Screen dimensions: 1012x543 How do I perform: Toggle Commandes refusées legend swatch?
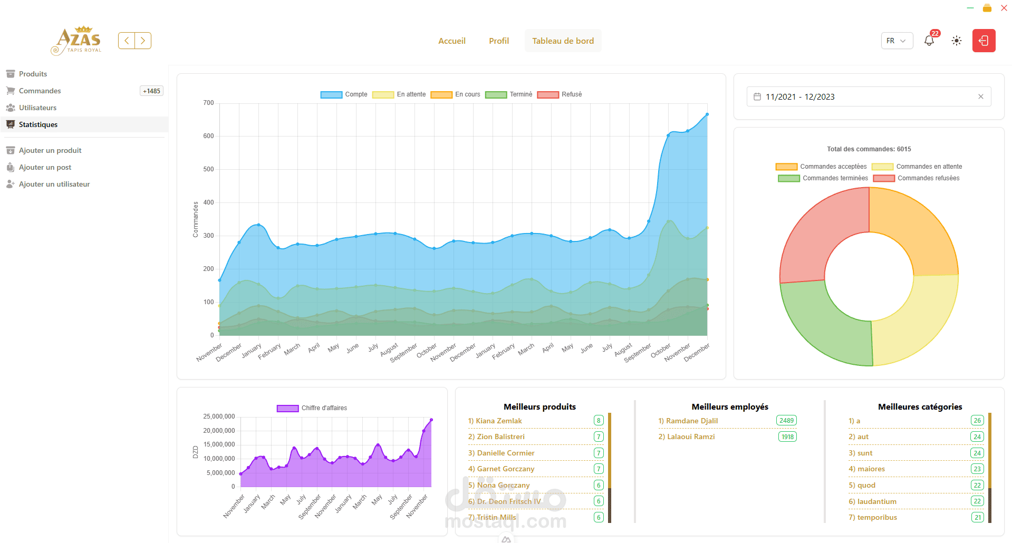884,178
